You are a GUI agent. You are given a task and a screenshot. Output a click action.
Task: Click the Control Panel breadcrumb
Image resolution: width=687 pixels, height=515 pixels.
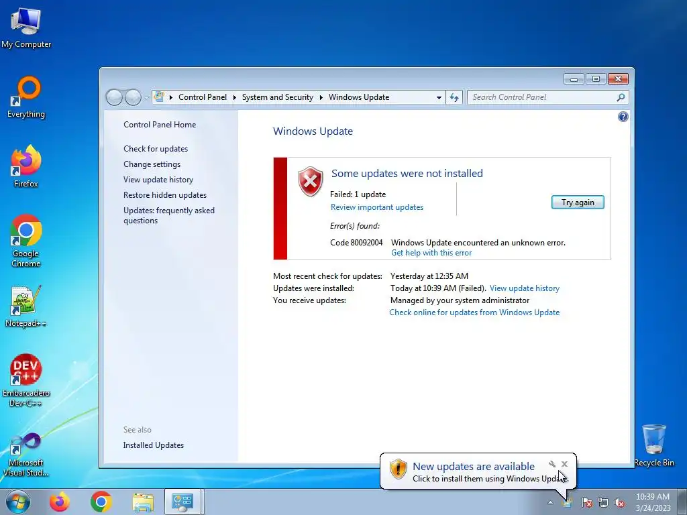coord(203,97)
